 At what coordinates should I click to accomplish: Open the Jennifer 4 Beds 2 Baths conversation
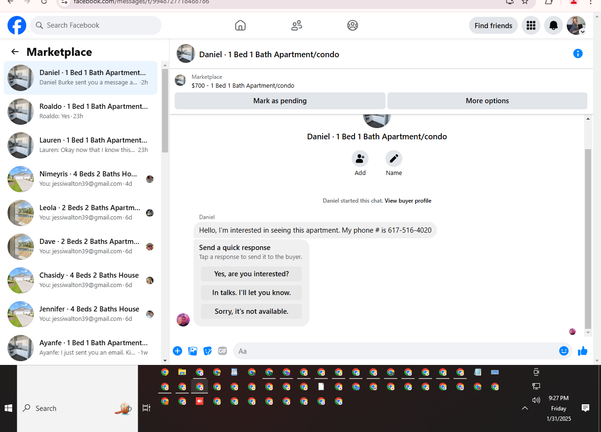80,314
